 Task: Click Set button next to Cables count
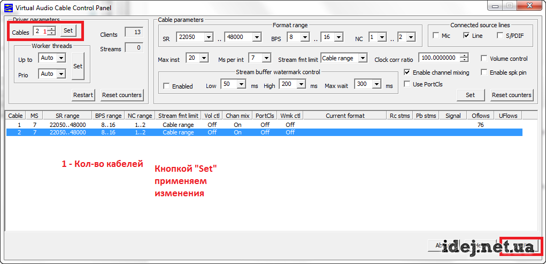68,30
